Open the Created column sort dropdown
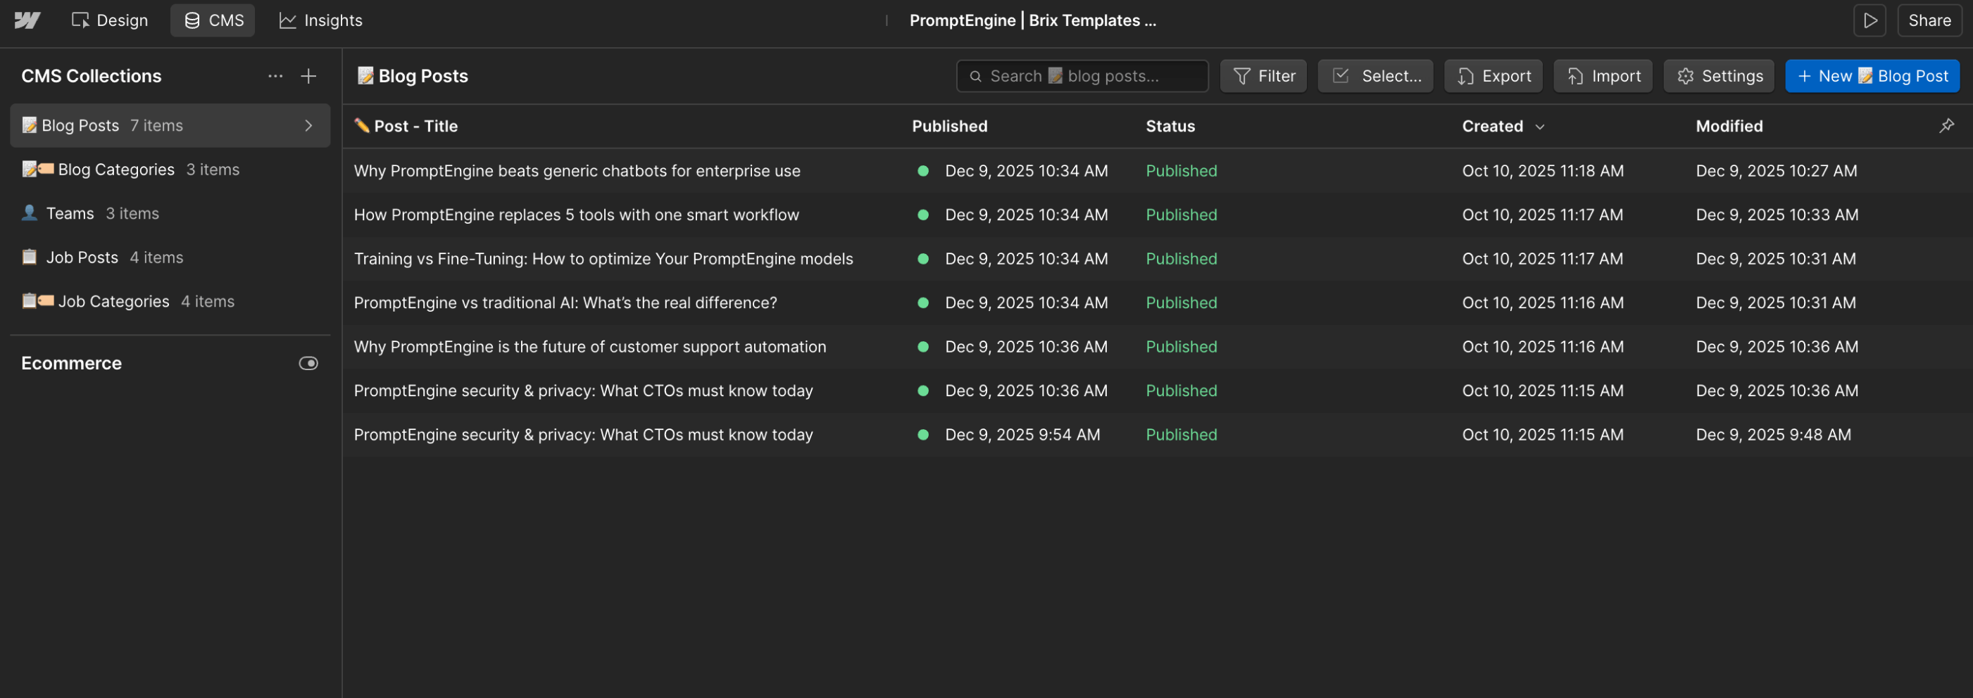The width and height of the screenshot is (1973, 698). pos(1540,126)
